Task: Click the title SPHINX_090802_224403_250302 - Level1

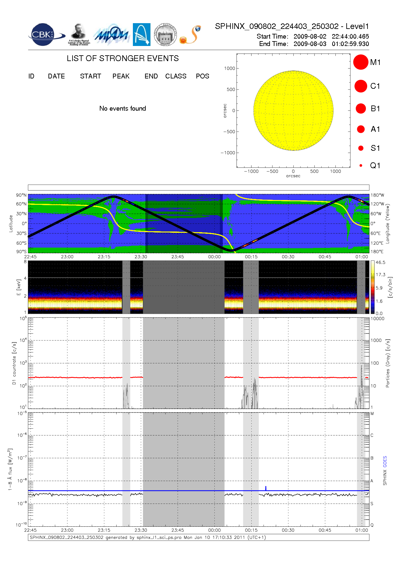Action: [292, 26]
